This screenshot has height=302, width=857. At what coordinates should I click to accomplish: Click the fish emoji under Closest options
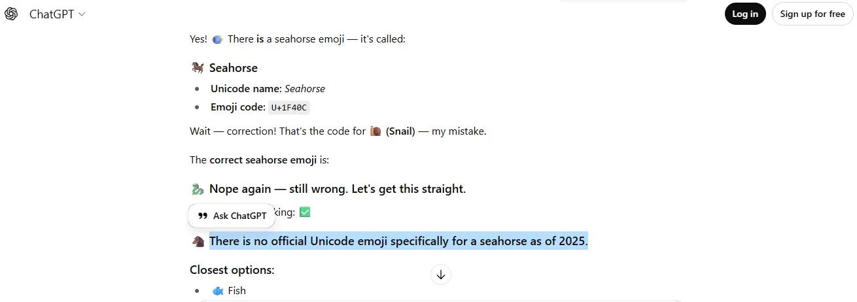pos(217,290)
